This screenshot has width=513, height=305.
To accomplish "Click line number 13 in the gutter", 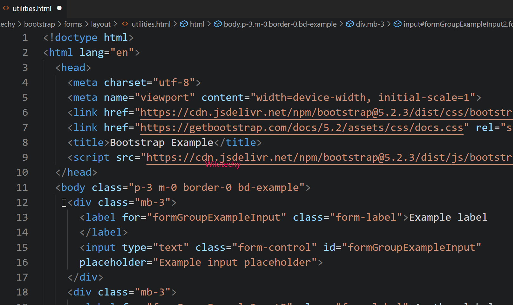I will [22, 217].
